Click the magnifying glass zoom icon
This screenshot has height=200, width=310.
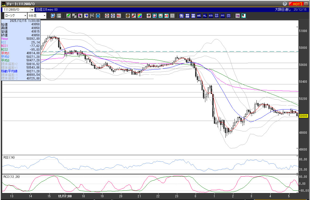tap(53, 16)
